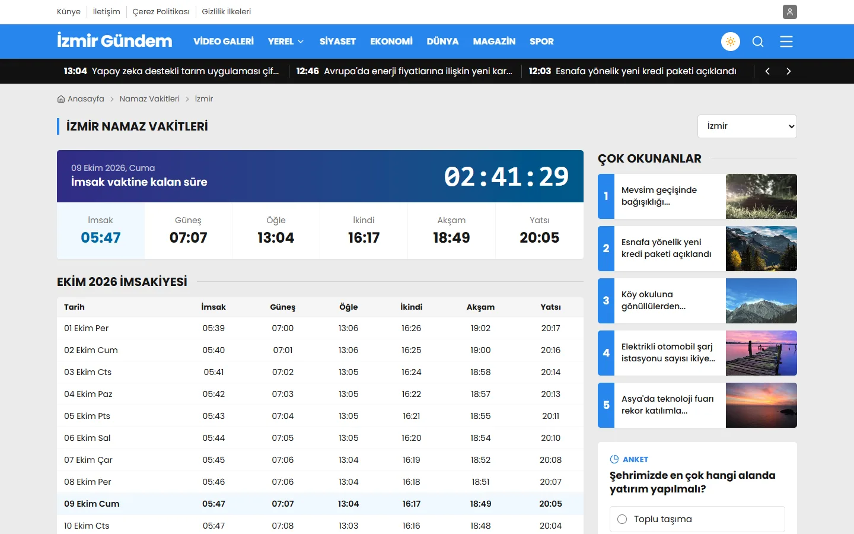Screen dimensions: 854x534
Task: Open DÜNYA menu item
Action: click(442, 42)
